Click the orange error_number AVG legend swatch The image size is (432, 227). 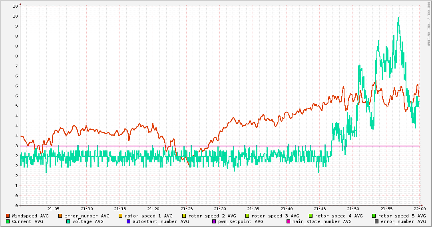60,216
